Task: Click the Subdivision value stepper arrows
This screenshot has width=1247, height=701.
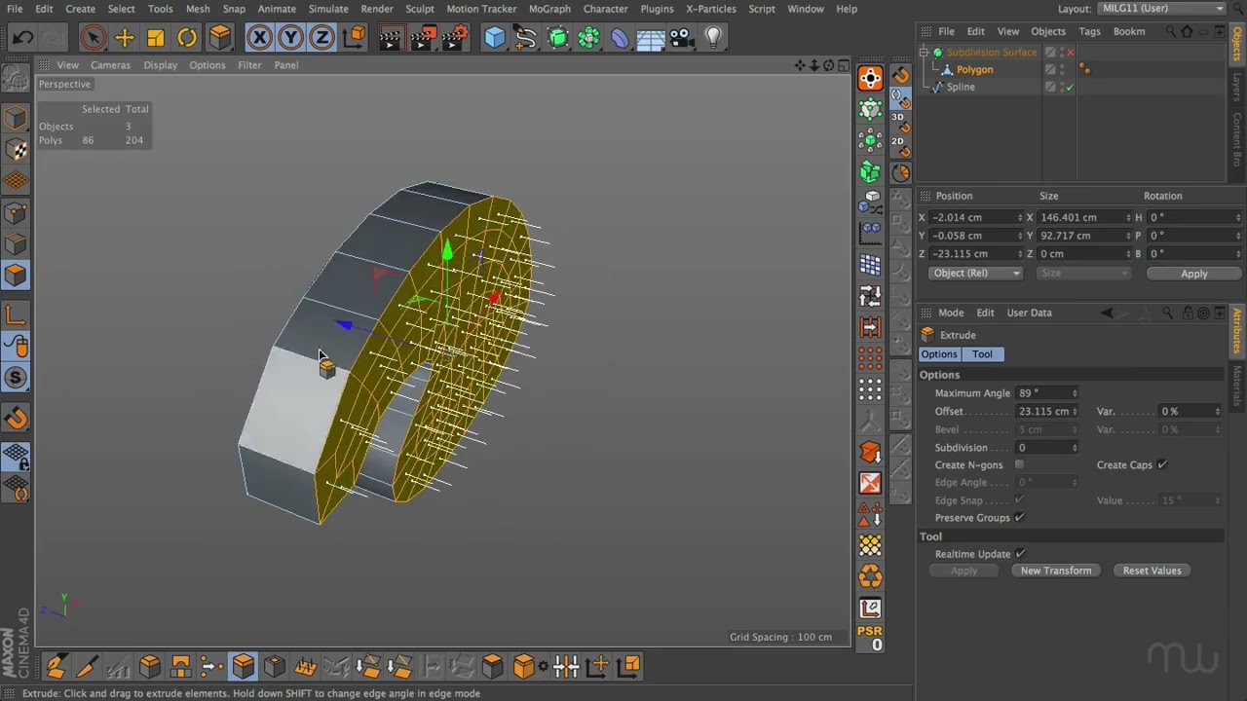Action: point(1075,448)
